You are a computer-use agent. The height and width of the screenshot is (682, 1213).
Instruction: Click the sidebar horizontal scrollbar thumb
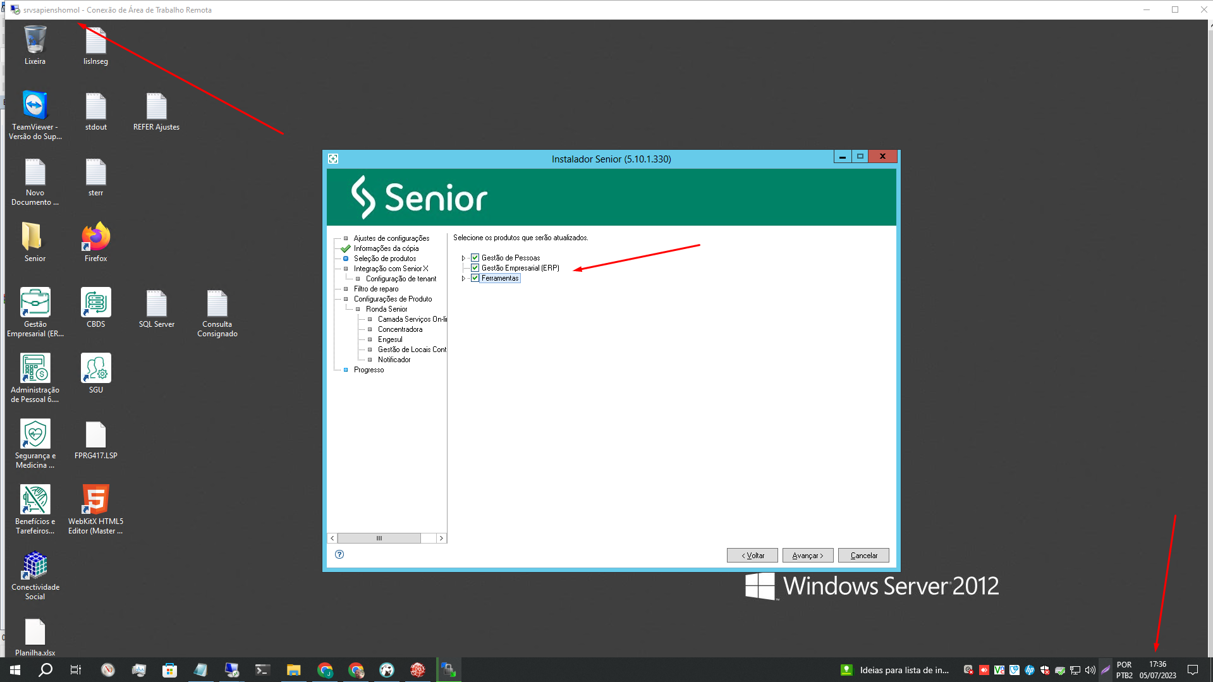click(379, 538)
